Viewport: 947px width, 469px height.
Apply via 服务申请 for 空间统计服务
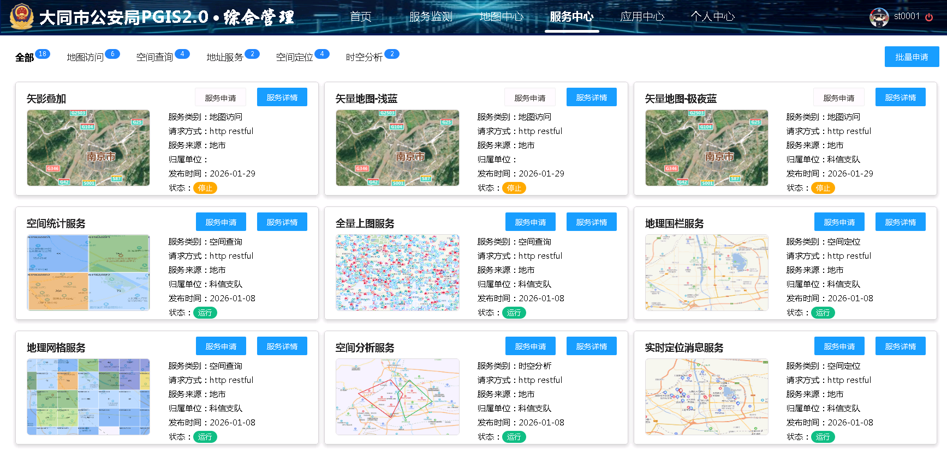pos(221,222)
